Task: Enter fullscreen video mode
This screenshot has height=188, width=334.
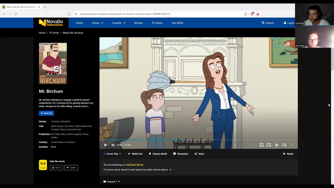Action: pos(292,145)
